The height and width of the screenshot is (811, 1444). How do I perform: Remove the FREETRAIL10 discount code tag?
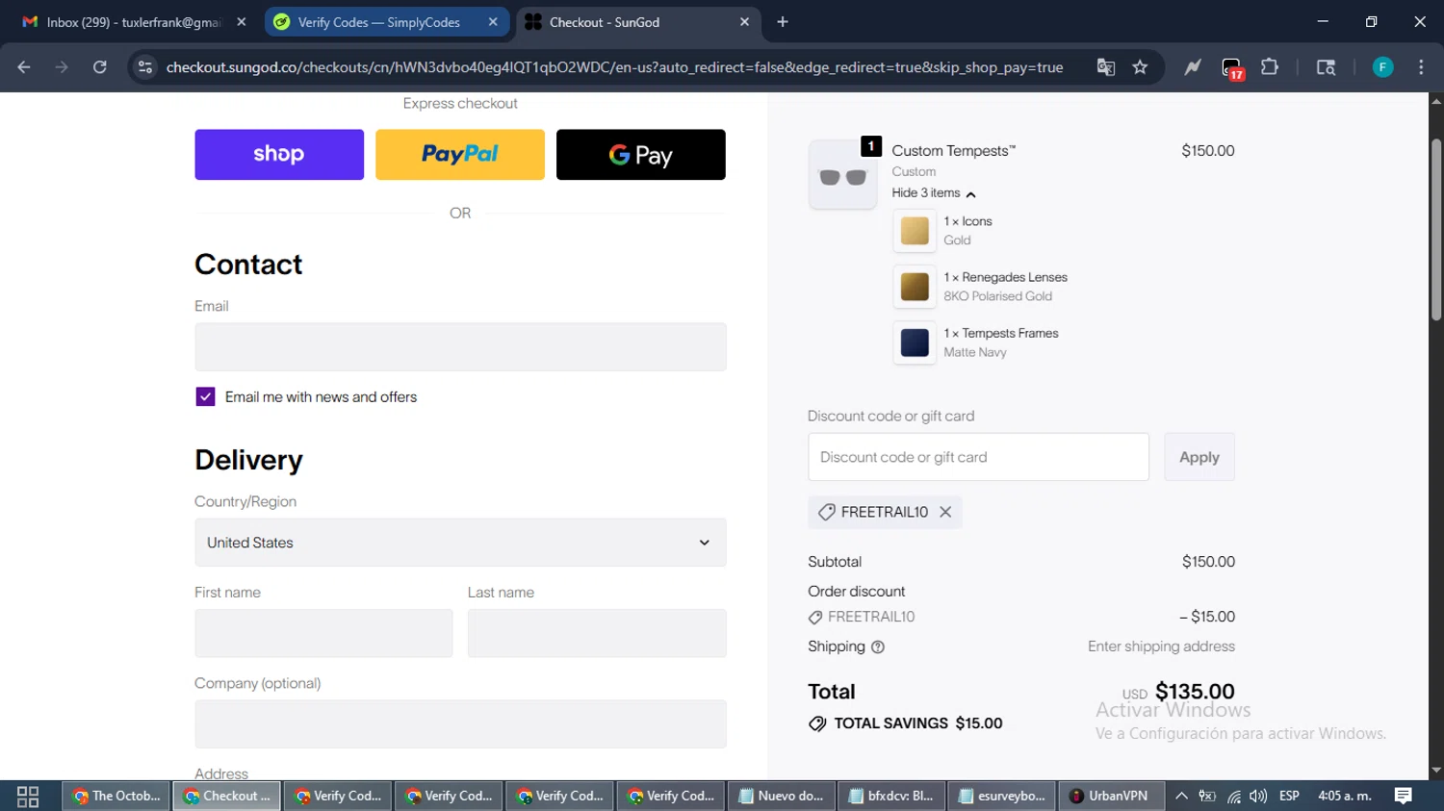pyautogui.click(x=945, y=512)
